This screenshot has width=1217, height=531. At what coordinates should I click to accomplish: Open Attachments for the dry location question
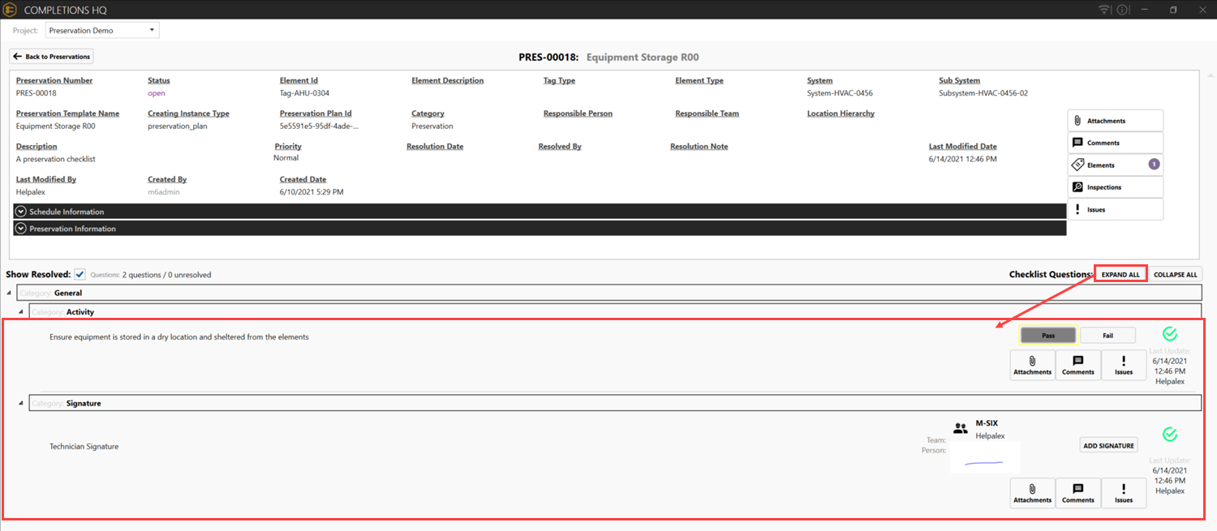point(1032,366)
